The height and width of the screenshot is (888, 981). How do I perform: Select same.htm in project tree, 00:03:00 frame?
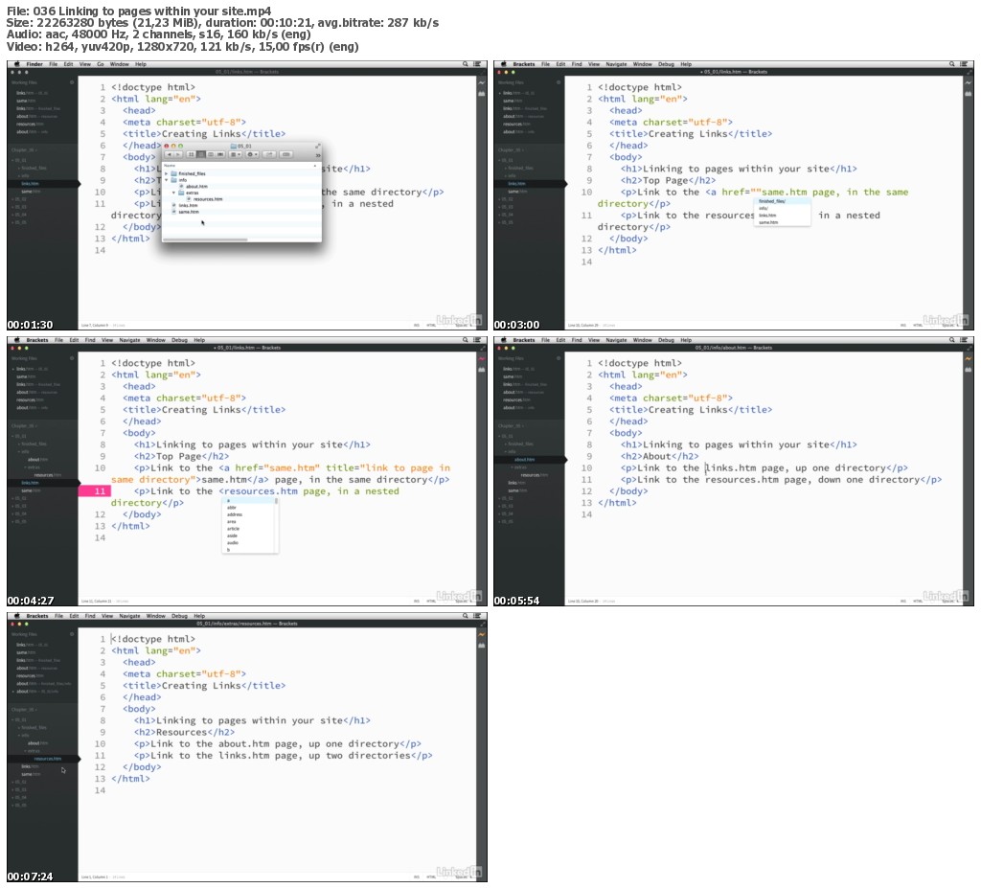517,192
